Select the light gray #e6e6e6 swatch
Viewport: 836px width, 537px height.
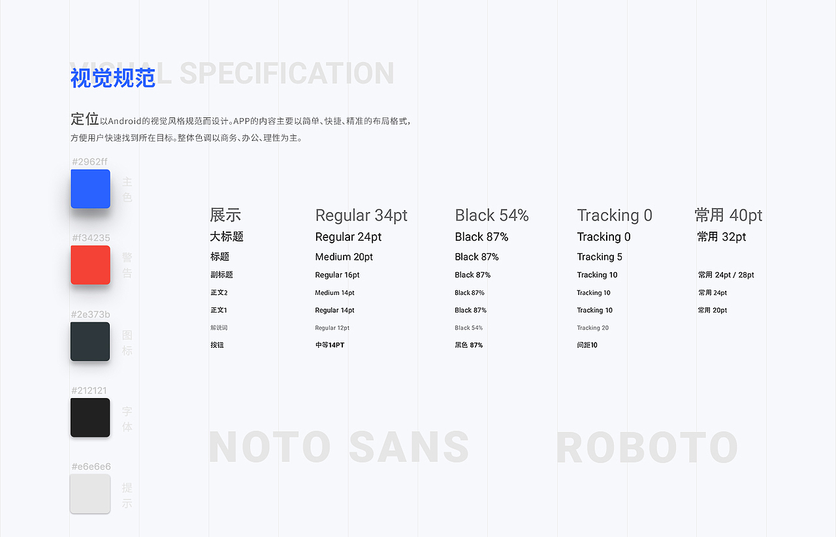90,494
